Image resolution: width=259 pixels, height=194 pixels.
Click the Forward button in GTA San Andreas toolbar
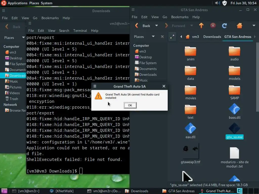click(176, 26)
